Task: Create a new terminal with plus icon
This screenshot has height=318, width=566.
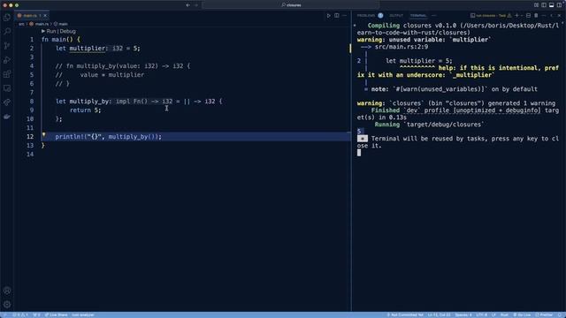Action: coord(516,16)
